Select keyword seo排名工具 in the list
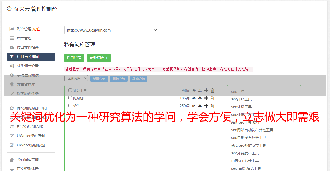This screenshot has height=171, width=330. point(242,99)
